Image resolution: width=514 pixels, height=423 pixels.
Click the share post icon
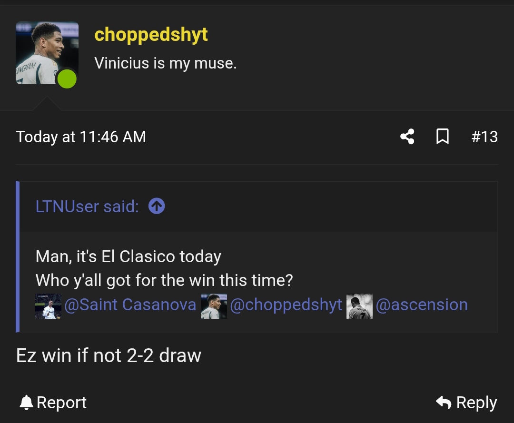click(x=407, y=137)
